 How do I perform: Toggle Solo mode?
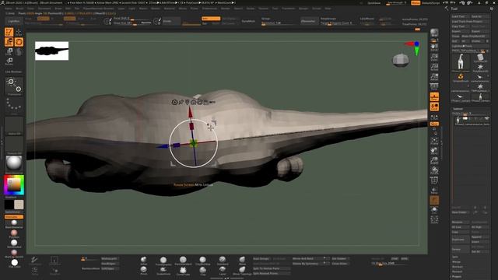coord(434,209)
